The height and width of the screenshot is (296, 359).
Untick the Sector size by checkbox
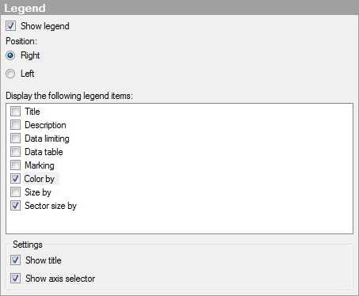(x=15, y=205)
